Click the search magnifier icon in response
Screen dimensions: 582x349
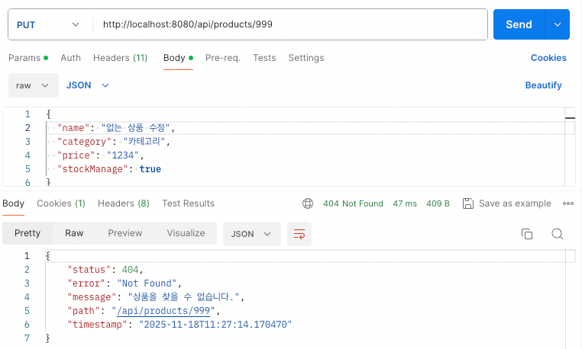(x=557, y=234)
